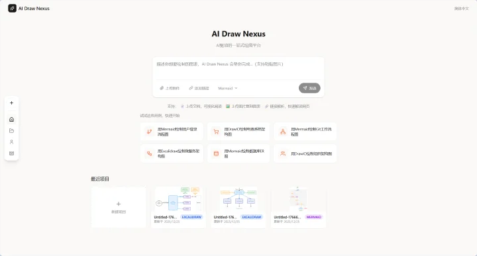Click the 最近项目 section heading
Image resolution: width=477 pixels, height=256 pixels.
coord(100,179)
